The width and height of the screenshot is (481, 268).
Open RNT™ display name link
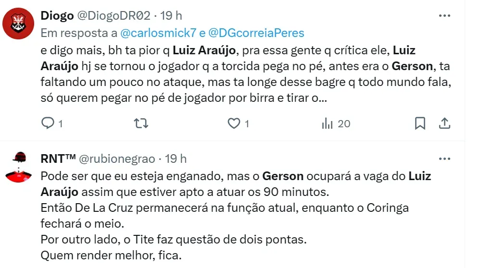coord(57,158)
